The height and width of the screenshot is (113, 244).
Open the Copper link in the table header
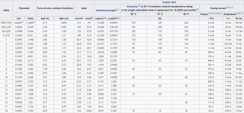coord(166,2)
